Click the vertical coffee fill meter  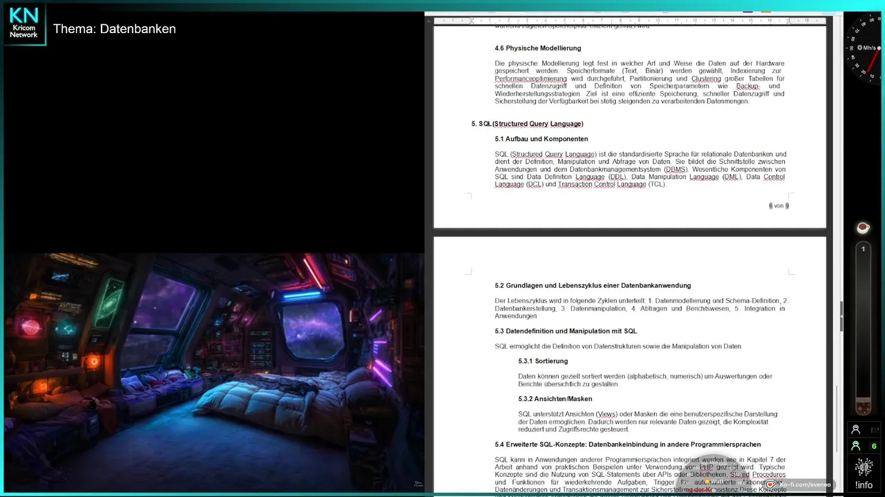pos(863,329)
